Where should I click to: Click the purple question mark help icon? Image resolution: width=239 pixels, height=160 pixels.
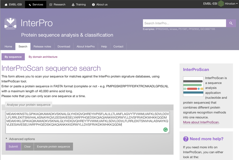[186, 139]
